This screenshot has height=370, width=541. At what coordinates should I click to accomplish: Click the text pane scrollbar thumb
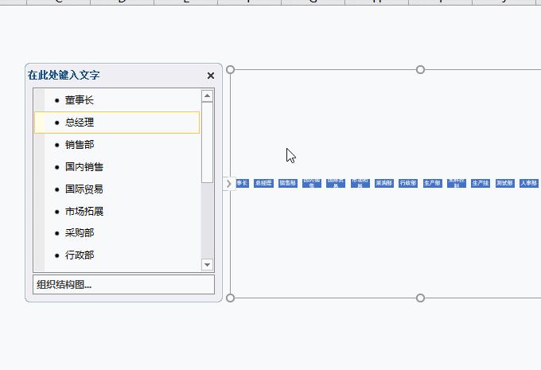click(x=207, y=142)
